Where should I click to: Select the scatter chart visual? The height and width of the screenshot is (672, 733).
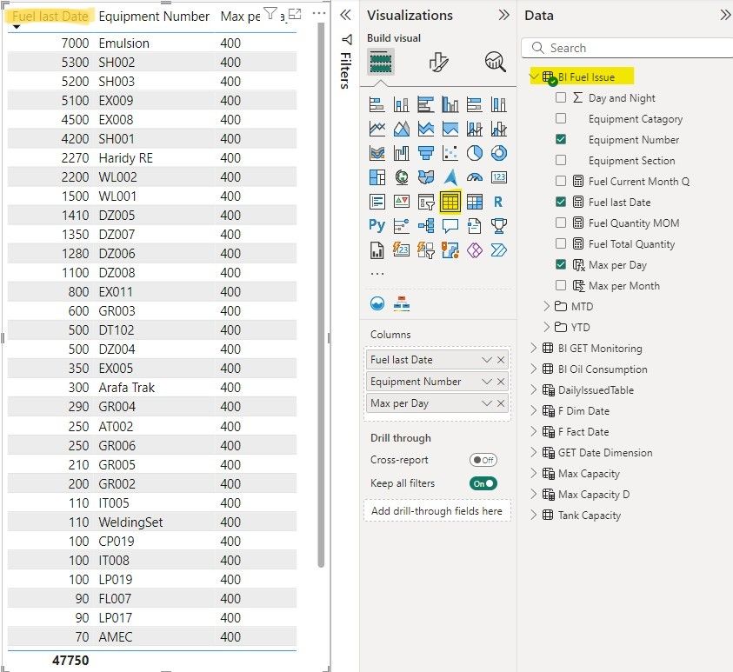coord(450,153)
